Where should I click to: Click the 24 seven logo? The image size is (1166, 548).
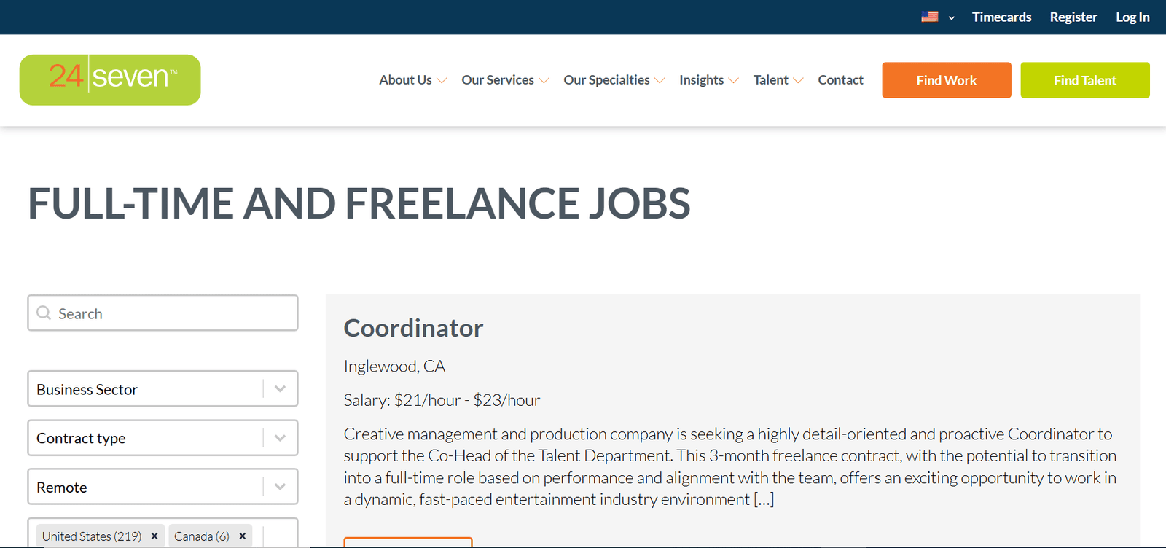[110, 79]
